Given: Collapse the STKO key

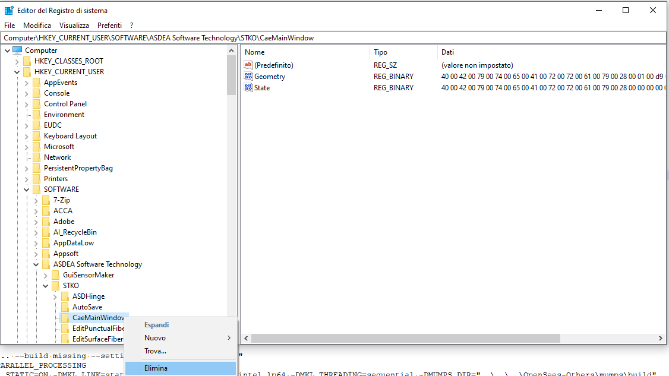Looking at the screenshot, I should 45,286.
